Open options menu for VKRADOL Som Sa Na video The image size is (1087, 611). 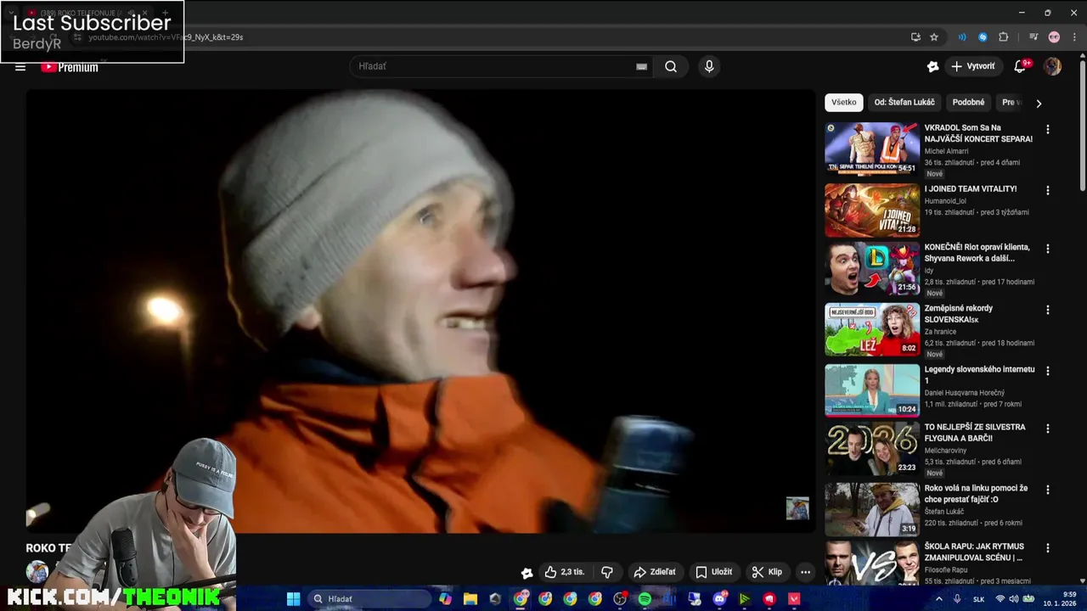coord(1047,130)
